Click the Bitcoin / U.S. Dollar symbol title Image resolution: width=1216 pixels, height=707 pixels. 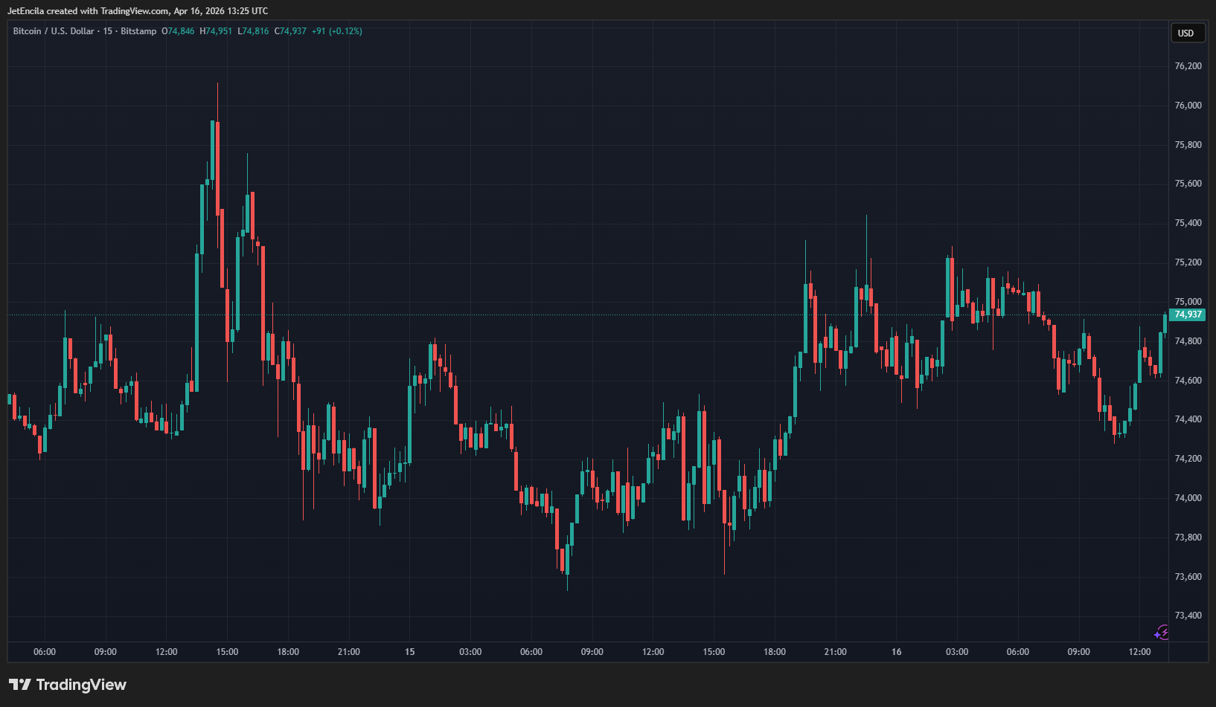pyautogui.click(x=54, y=31)
